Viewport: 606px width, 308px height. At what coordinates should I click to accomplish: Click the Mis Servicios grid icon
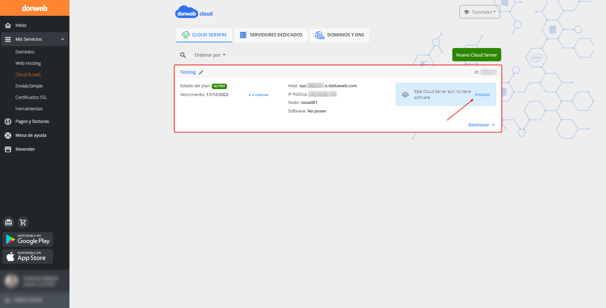[x=8, y=39]
